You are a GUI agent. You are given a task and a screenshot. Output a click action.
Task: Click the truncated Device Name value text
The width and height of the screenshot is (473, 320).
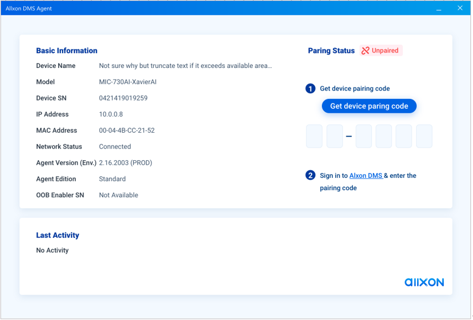185,66
